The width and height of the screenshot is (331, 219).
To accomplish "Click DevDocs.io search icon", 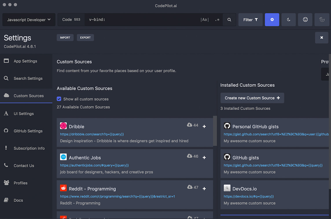I will 227,188.
